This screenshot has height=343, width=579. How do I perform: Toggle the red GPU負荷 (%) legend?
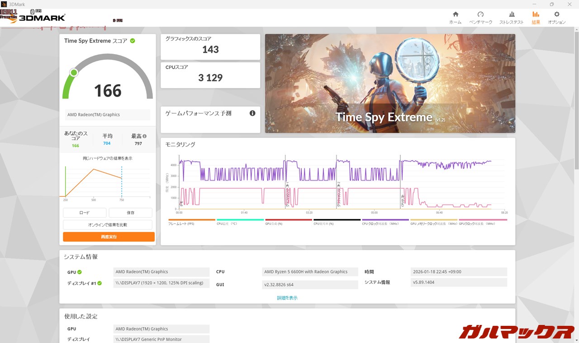point(289,220)
